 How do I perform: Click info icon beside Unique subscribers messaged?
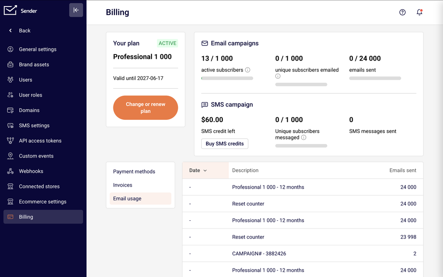click(x=304, y=137)
